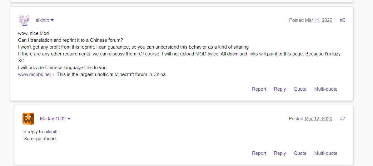Quote Markus1002's post #7
Viewport: 373px width, 166px height.
[x=300, y=153]
